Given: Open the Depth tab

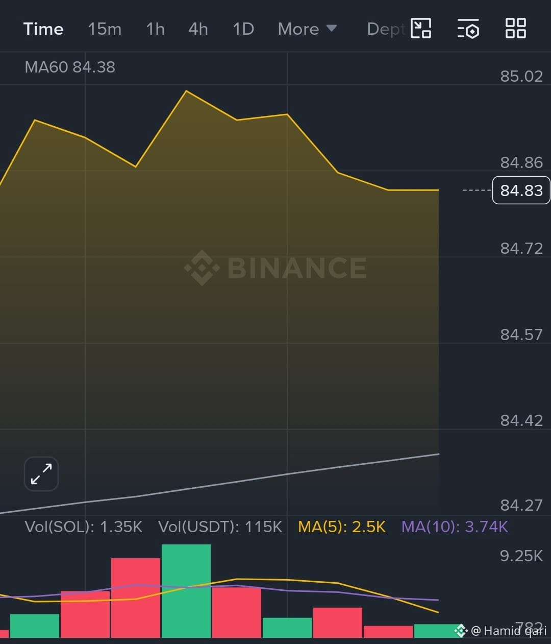Looking at the screenshot, I should tap(386, 29).
